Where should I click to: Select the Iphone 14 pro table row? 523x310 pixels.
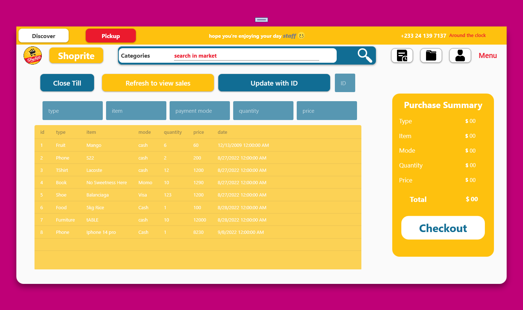[x=198, y=232]
